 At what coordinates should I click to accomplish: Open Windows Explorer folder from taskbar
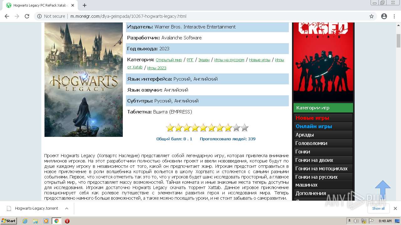click(35, 221)
